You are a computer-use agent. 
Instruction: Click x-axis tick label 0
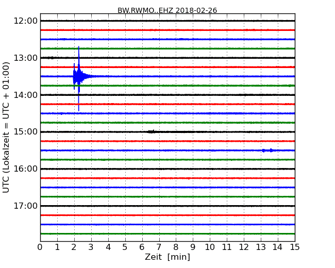click(40, 247)
